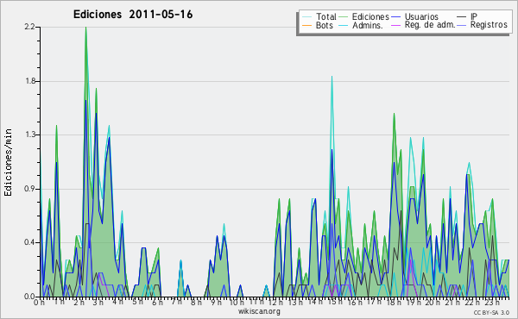Viewport: 518px width, 319px height.
Task: Click the 'CC BY-SA 3.0' license text
Action: tap(491, 313)
